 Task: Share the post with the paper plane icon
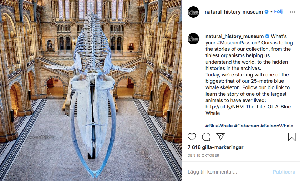(x=220, y=137)
